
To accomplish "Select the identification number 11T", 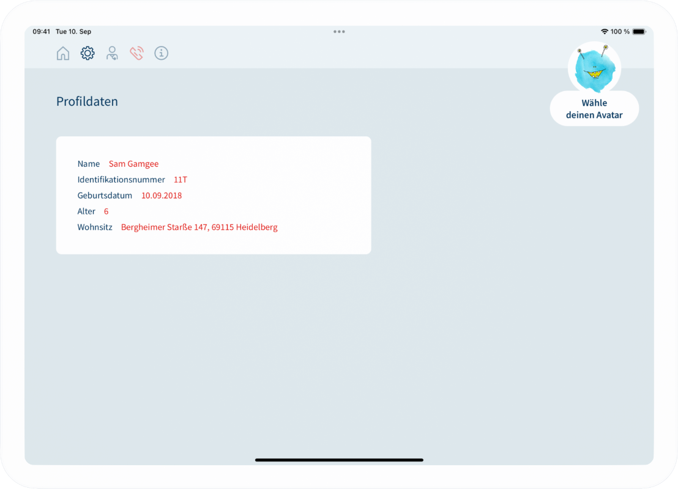I will click(x=181, y=180).
